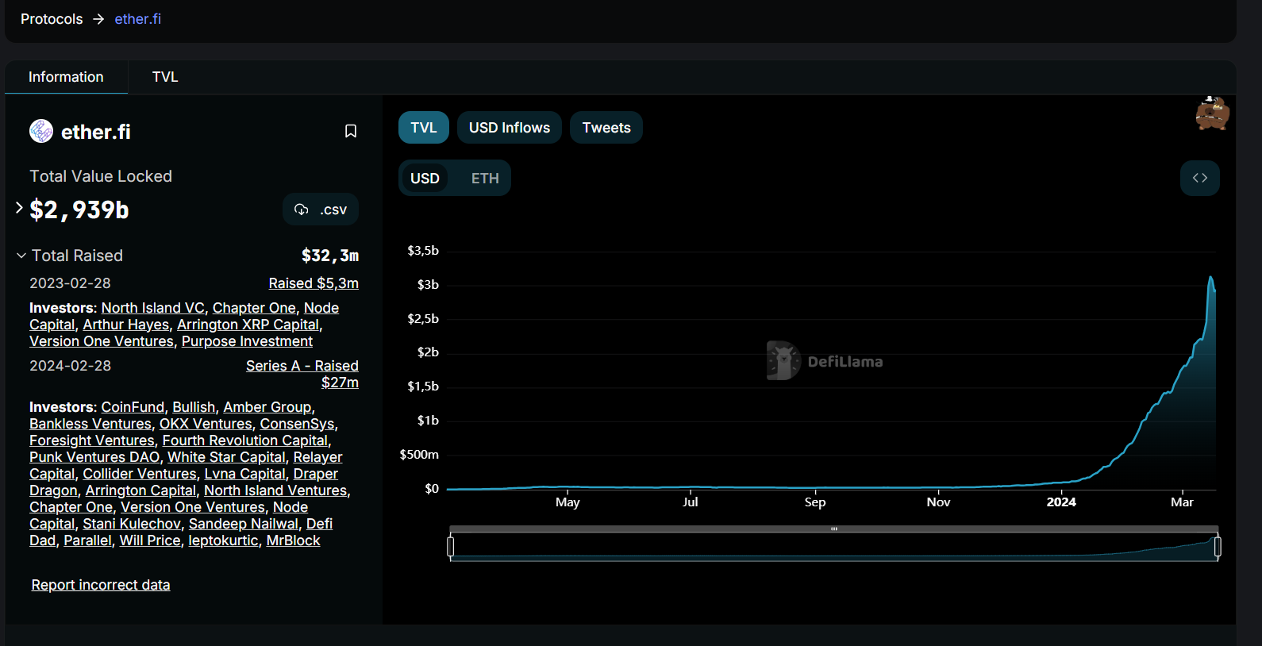Select USD denomination

pyautogui.click(x=425, y=179)
